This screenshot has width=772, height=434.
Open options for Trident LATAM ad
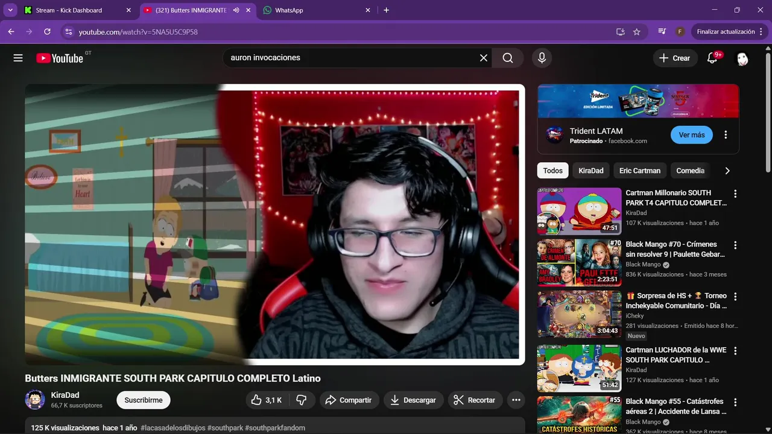[x=726, y=135]
